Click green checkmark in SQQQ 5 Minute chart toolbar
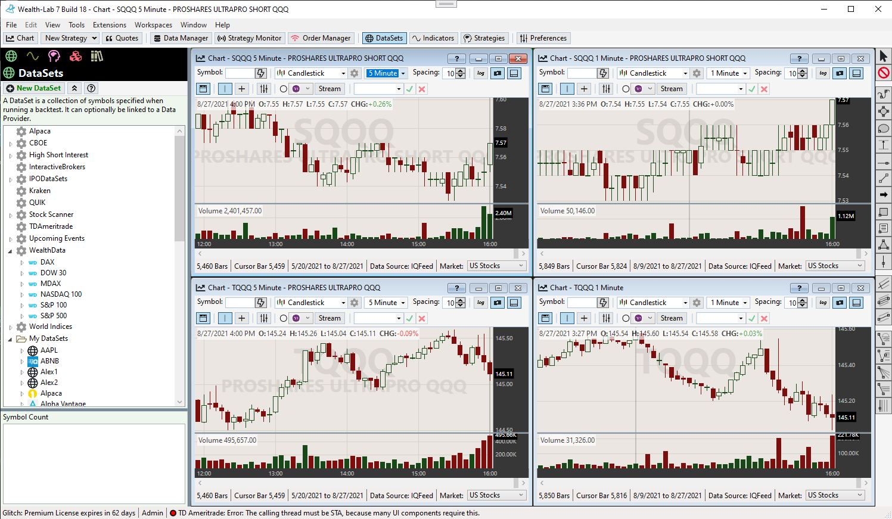The height and width of the screenshot is (519, 892). (x=409, y=89)
